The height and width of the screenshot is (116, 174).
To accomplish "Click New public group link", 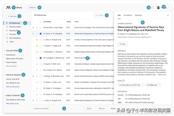I will click(x=12, y=104).
